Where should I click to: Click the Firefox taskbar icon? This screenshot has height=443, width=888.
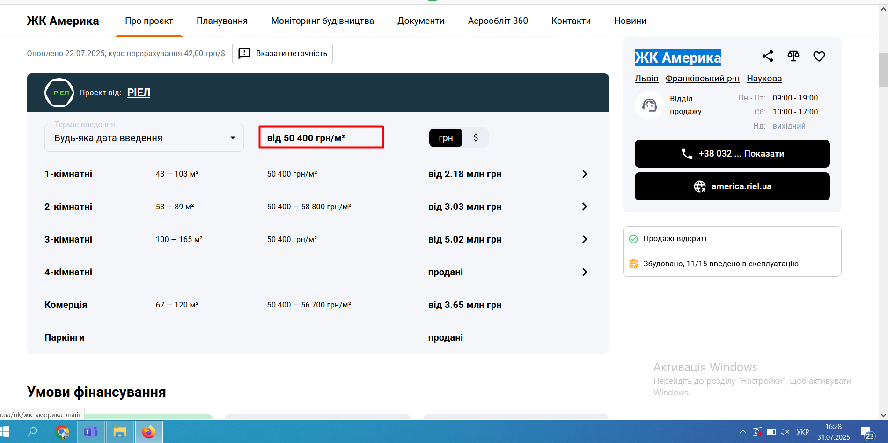149,432
